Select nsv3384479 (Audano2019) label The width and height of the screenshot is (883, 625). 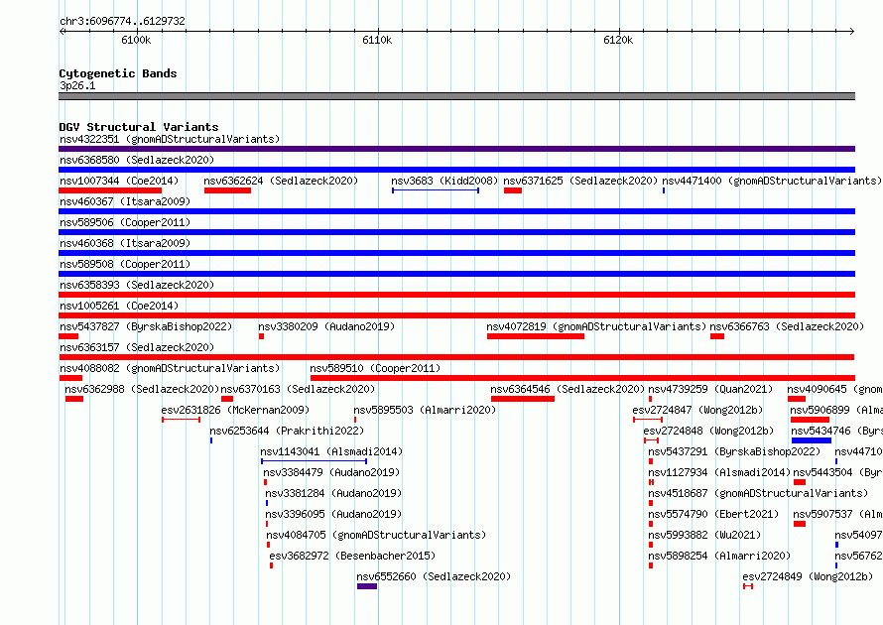click(331, 472)
